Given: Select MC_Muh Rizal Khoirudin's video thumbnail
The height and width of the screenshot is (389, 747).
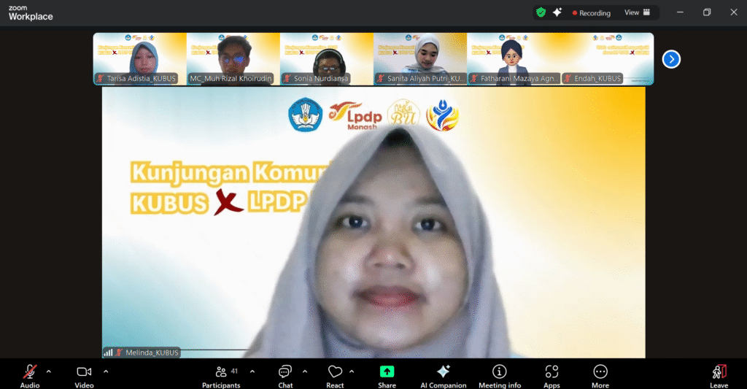Looking at the screenshot, I should [233, 58].
